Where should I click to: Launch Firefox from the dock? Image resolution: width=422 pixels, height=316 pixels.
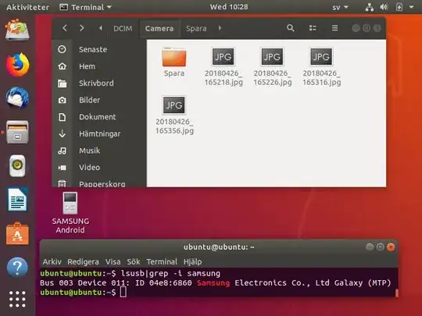pyautogui.click(x=17, y=65)
